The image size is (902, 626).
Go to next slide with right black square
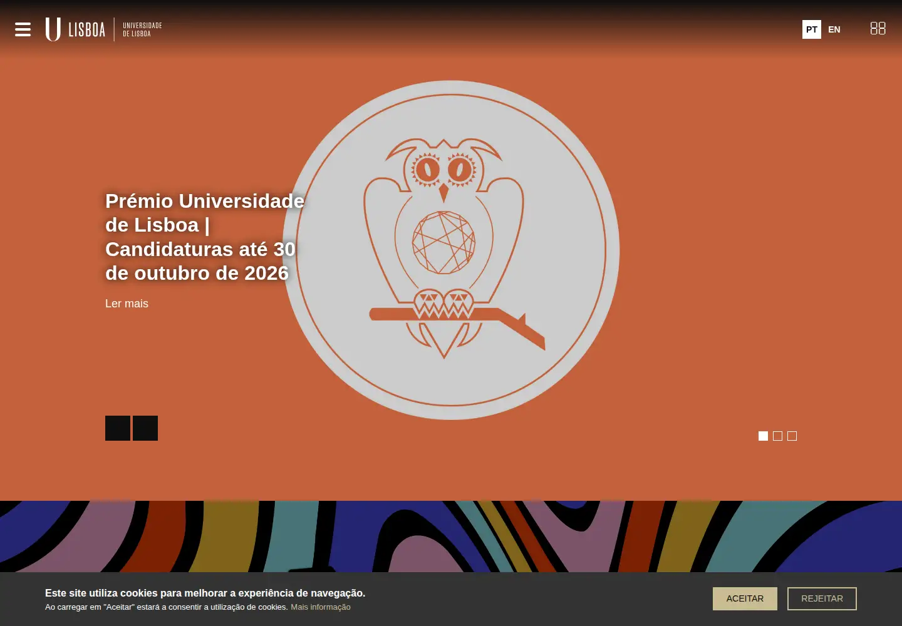(145, 428)
